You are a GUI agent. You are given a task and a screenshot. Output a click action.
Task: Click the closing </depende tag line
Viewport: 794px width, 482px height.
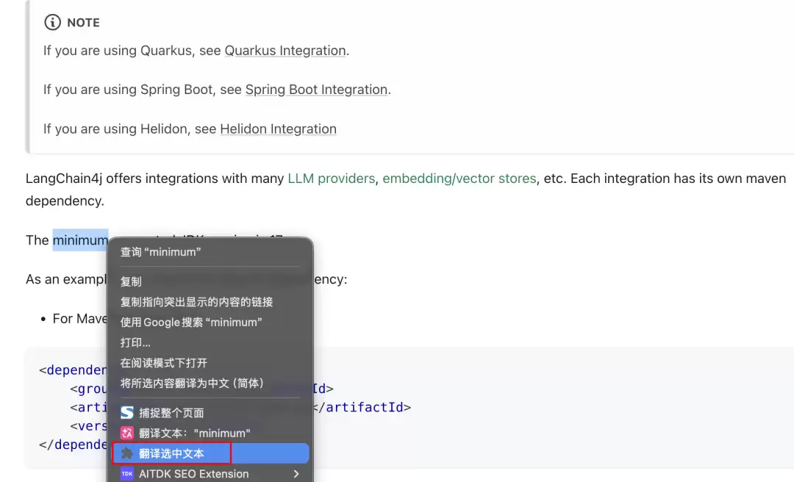coord(74,445)
